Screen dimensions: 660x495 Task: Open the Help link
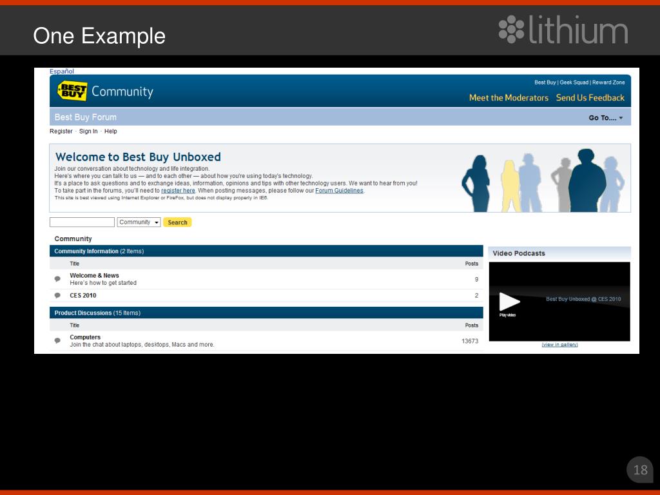111,131
